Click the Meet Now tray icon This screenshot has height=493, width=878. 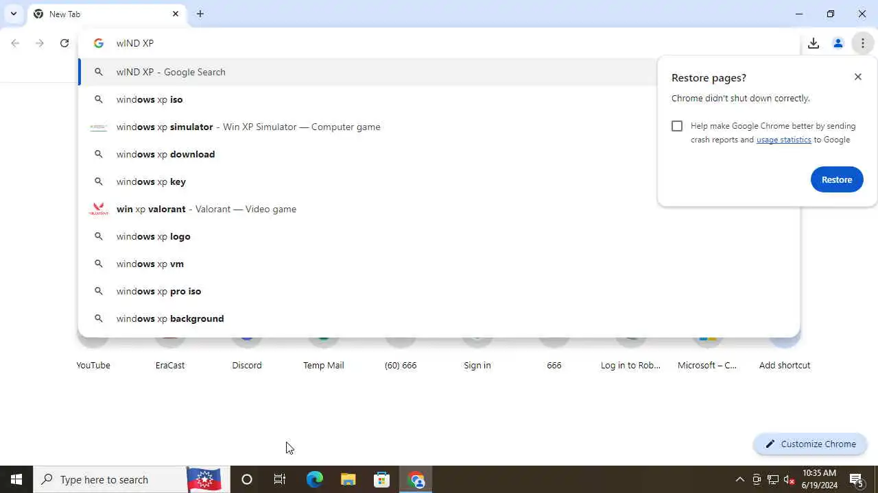coord(757,479)
